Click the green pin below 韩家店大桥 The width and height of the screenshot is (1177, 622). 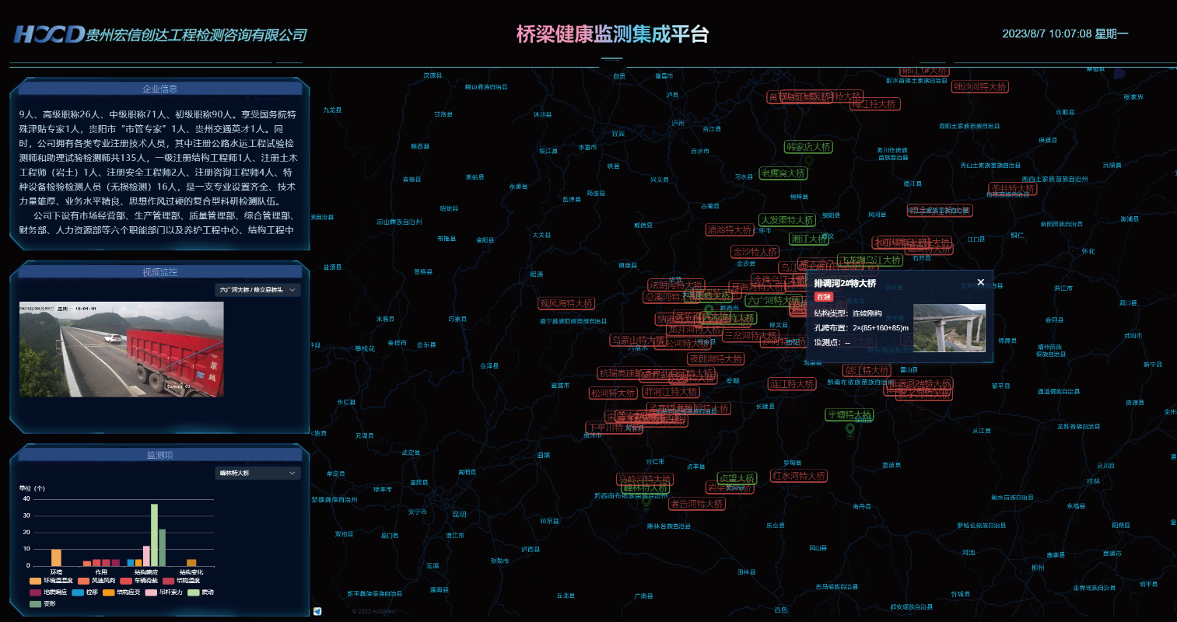808,160
